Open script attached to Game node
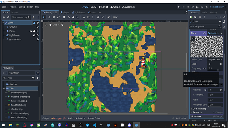228x128 pixels. coord(34,23)
